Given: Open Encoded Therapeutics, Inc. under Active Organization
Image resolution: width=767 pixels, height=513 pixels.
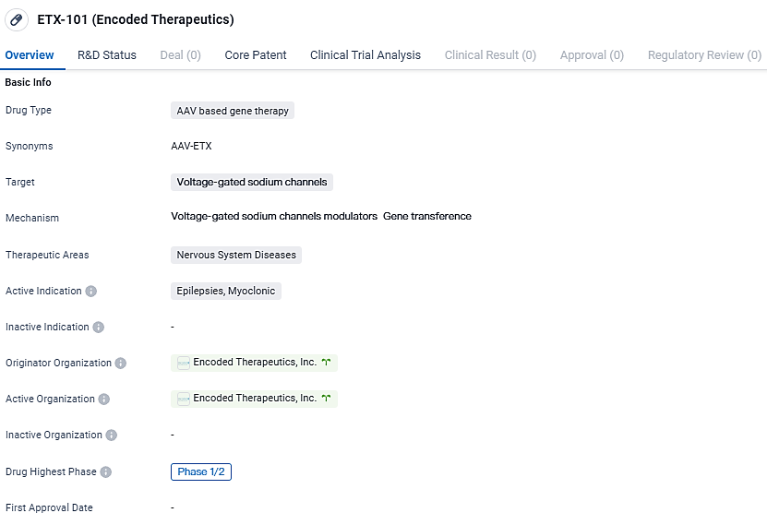Looking at the screenshot, I should (254, 399).
